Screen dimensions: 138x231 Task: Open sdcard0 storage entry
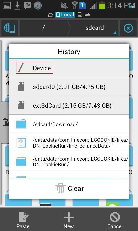click(x=69, y=86)
